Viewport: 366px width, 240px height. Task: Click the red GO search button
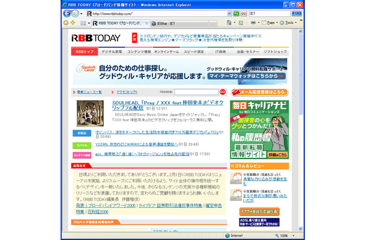point(223,92)
